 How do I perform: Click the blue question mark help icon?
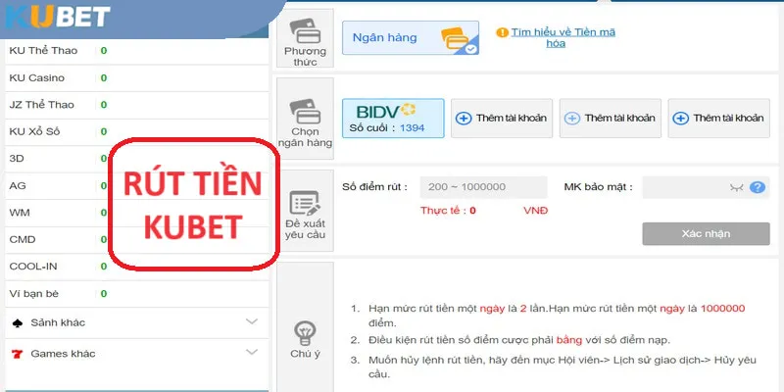[x=758, y=187]
